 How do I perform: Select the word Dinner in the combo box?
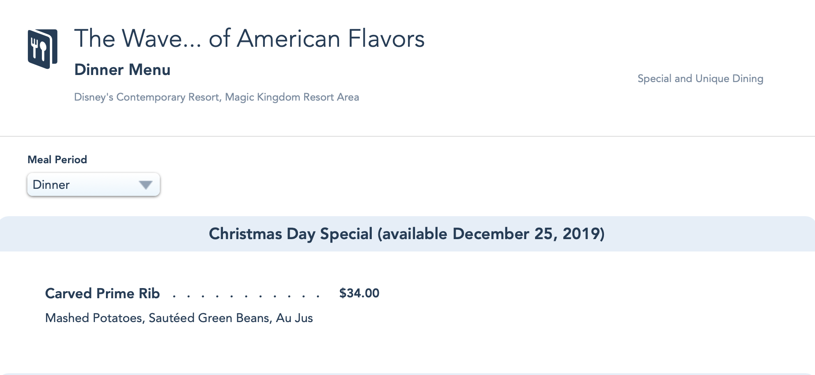51,185
